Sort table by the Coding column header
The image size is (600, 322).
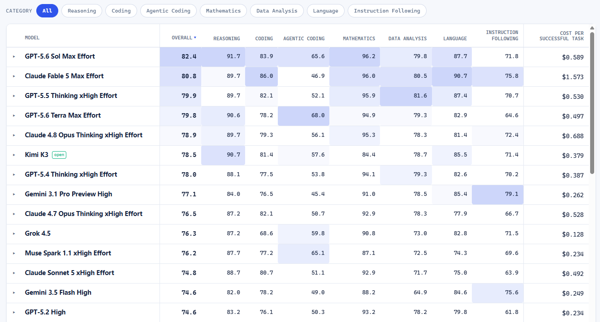point(264,38)
